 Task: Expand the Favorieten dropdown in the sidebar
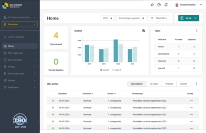click(20, 24)
